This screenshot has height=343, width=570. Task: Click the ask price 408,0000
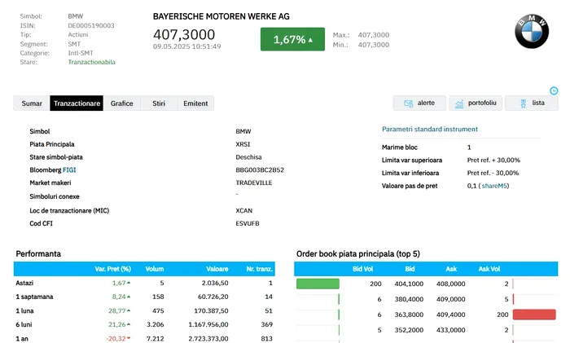451,284
